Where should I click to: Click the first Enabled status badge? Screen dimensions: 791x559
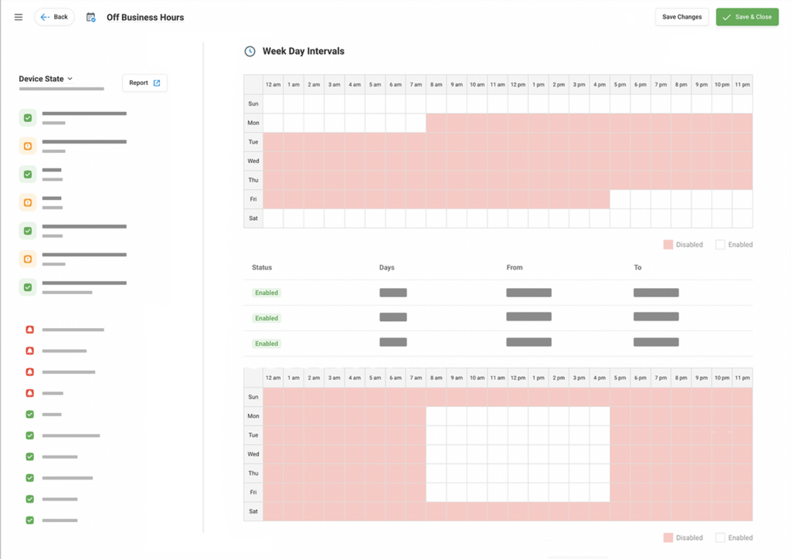[x=266, y=293]
